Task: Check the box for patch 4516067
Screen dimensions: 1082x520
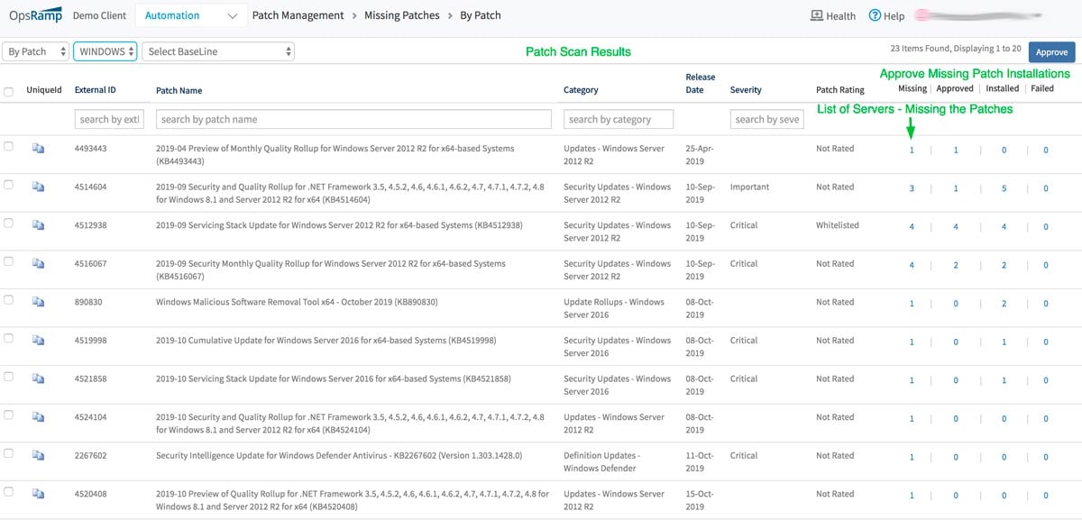Action: coord(8,261)
